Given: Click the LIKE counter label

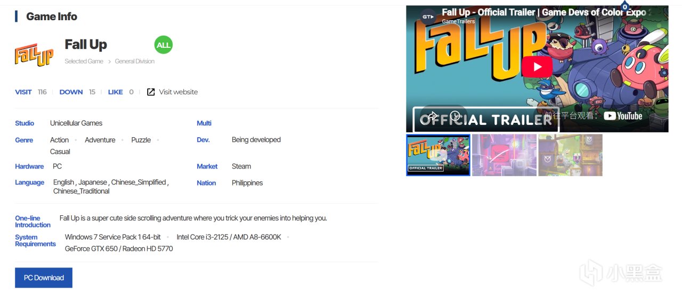Looking at the screenshot, I should (x=115, y=92).
